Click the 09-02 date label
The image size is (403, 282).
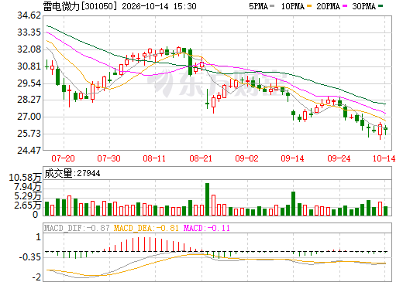[x=246, y=158]
